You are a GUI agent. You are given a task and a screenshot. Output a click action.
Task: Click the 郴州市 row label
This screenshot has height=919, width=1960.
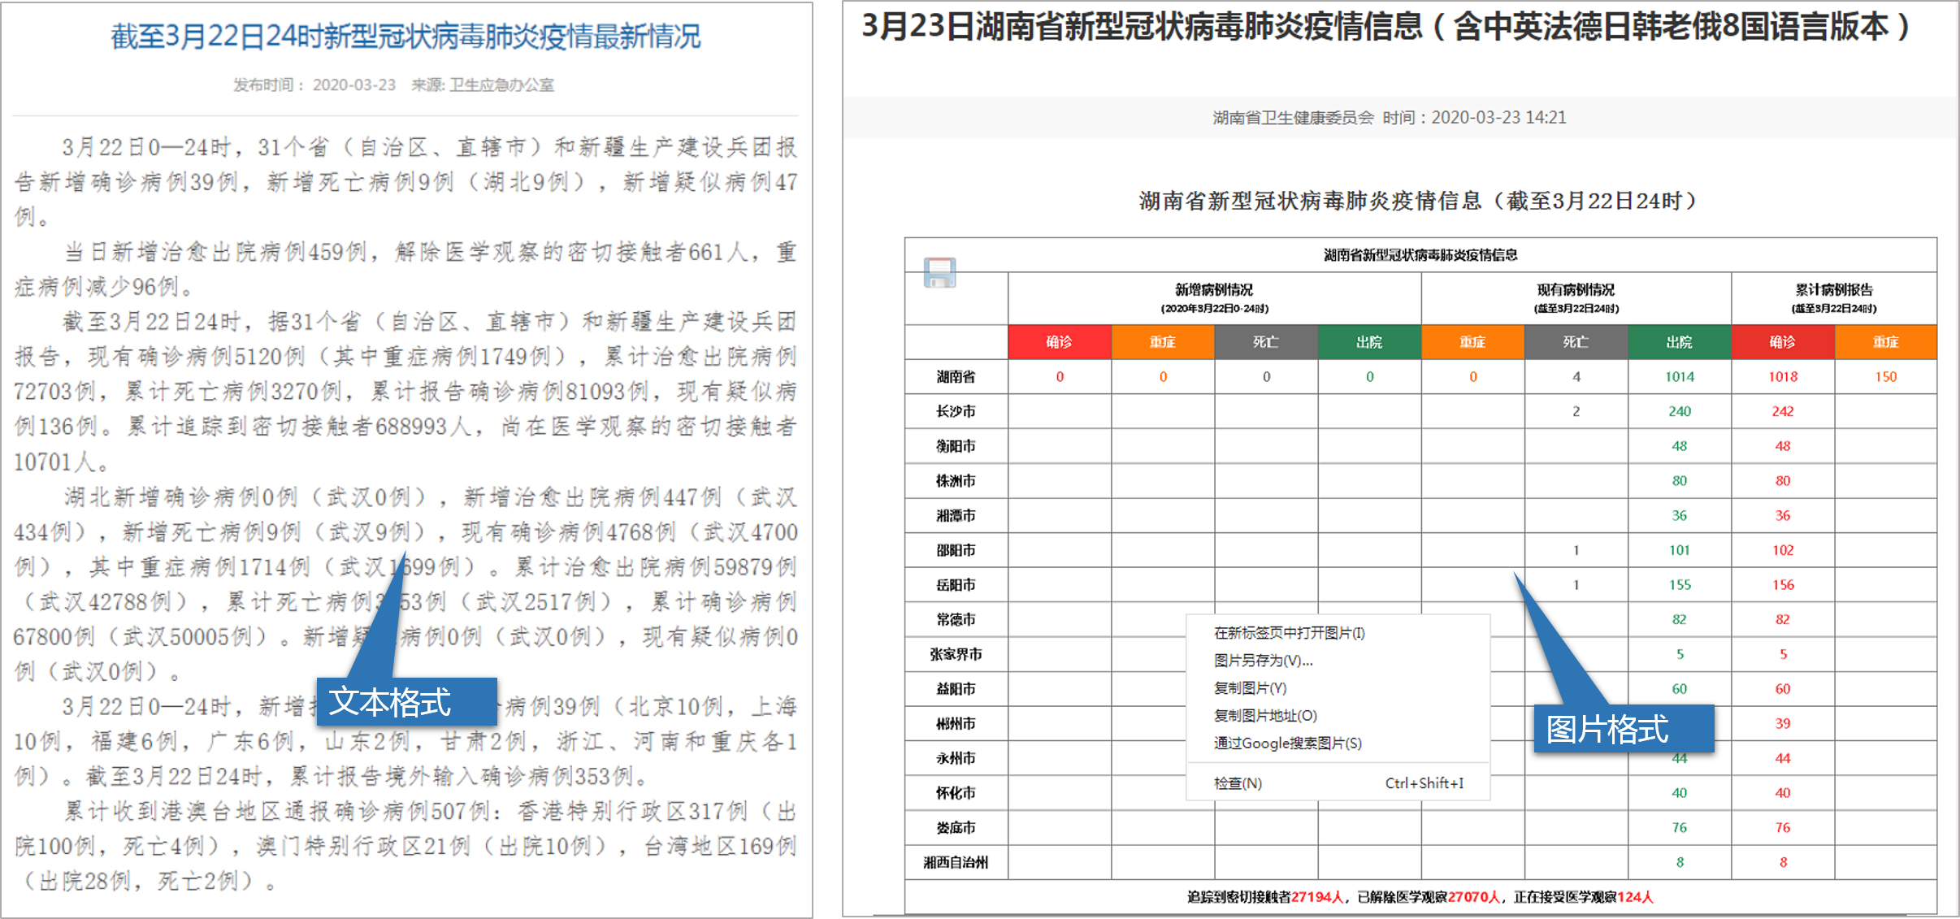tap(956, 724)
